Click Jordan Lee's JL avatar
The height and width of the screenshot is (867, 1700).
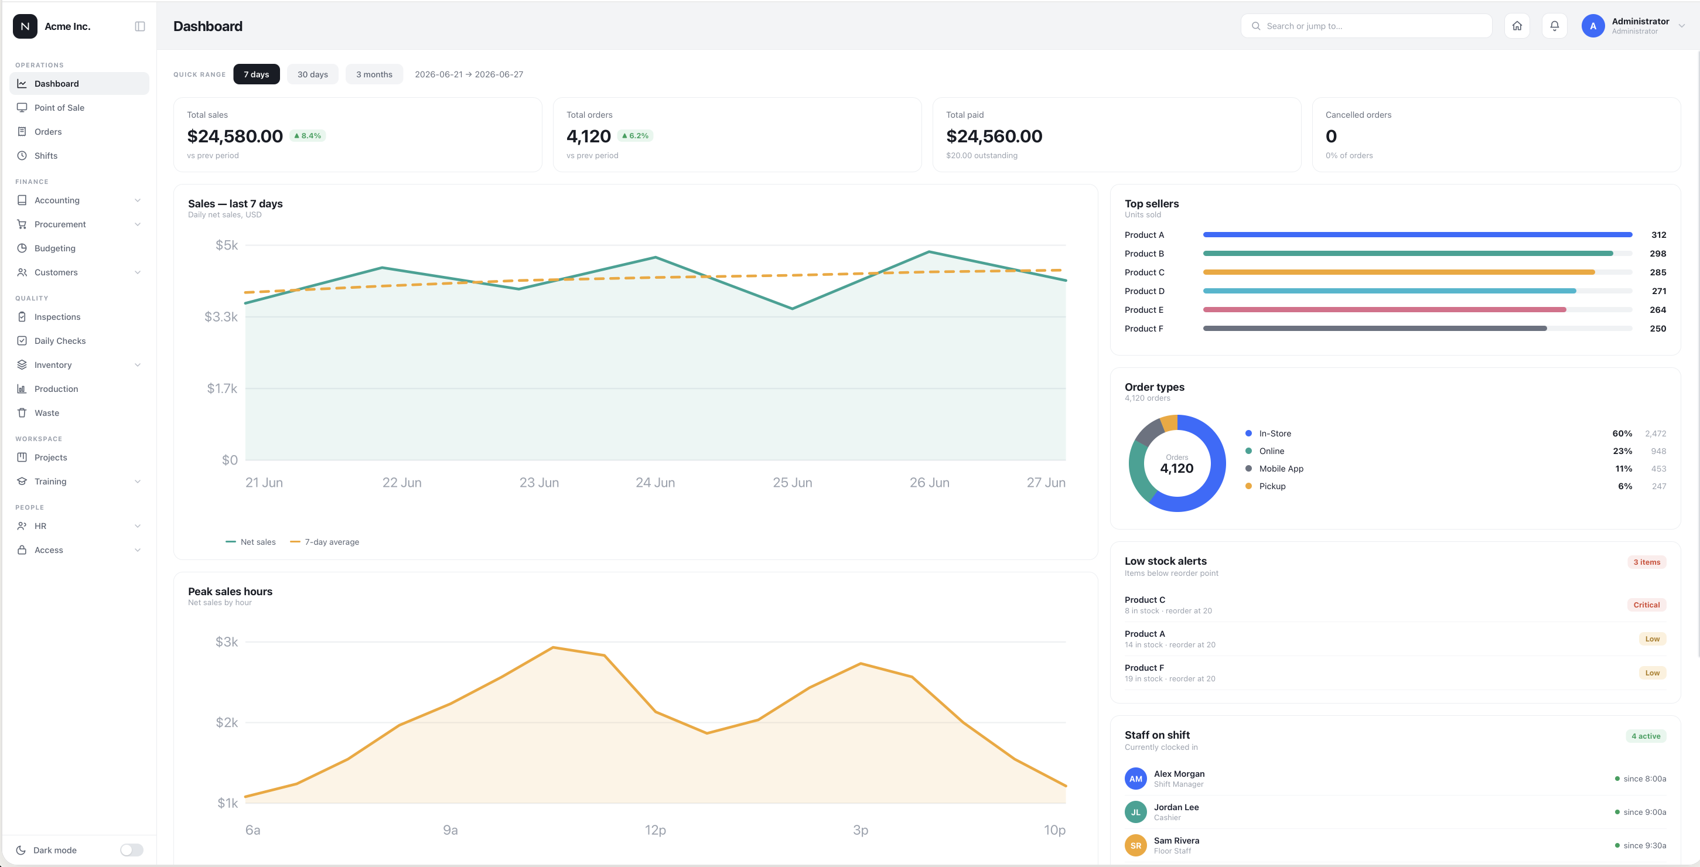coord(1136,813)
